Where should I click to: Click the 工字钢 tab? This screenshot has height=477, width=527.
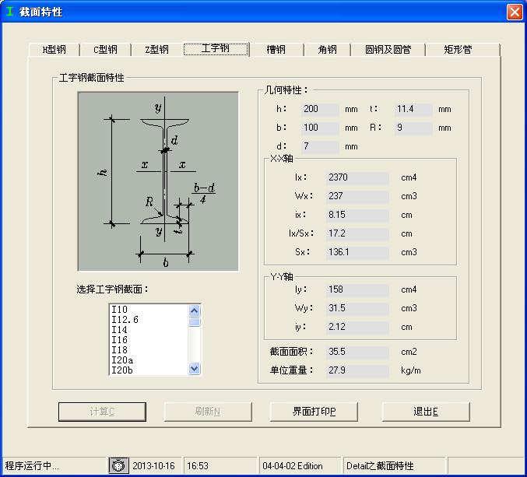pyautogui.click(x=216, y=49)
